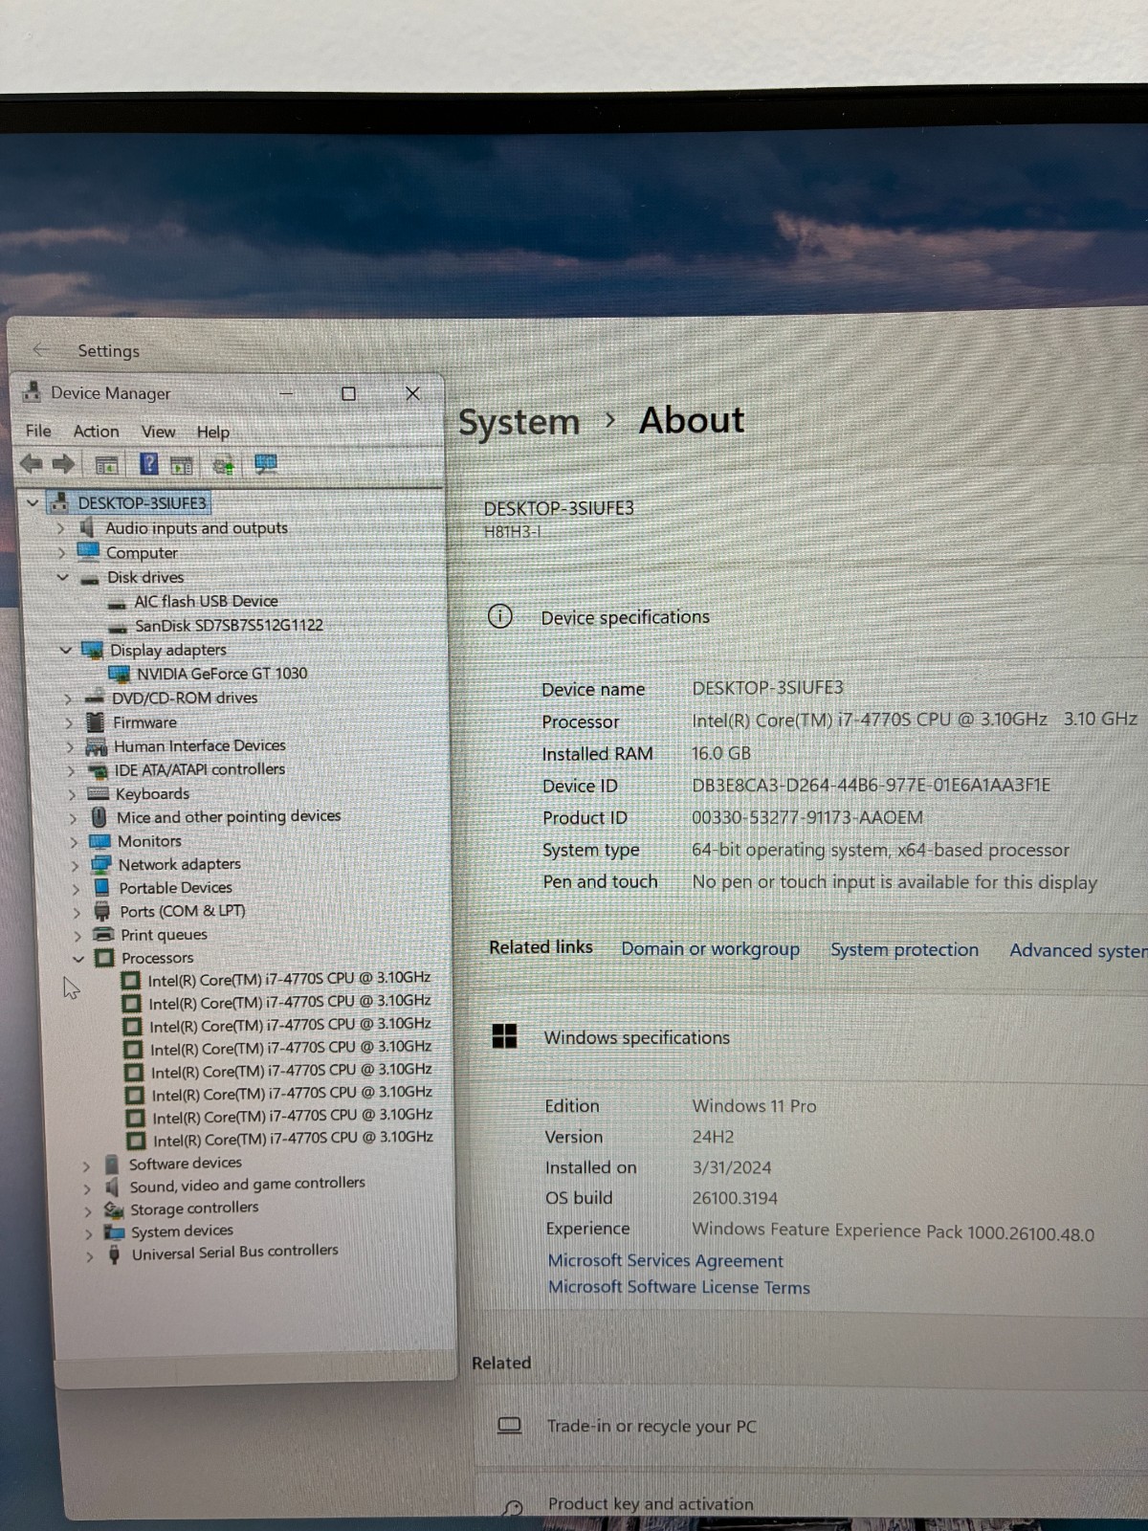Select the first i7-4770S processor entry
Screen dimensions: 1148x1531
pyautogui.click(x=289, y=979)
